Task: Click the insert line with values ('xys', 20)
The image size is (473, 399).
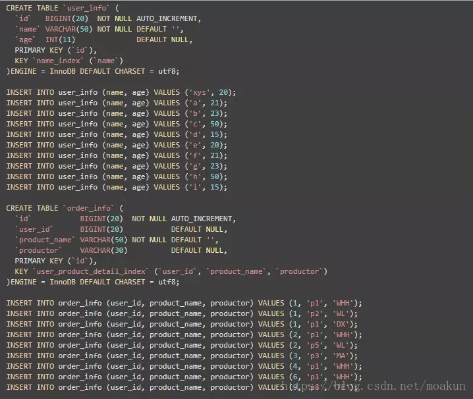Action: [121, 92]
